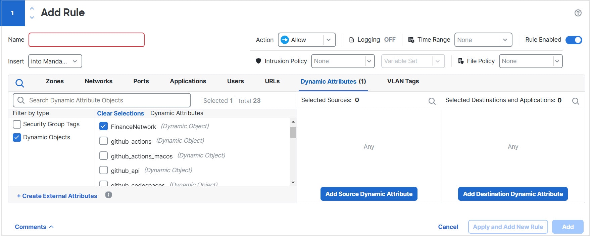
Task: Focus the rule Name input field
Action: 87,40
